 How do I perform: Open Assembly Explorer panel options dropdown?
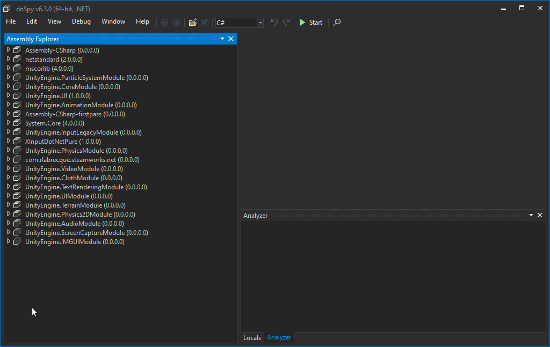pyautogui.click(x=222, y=39)
